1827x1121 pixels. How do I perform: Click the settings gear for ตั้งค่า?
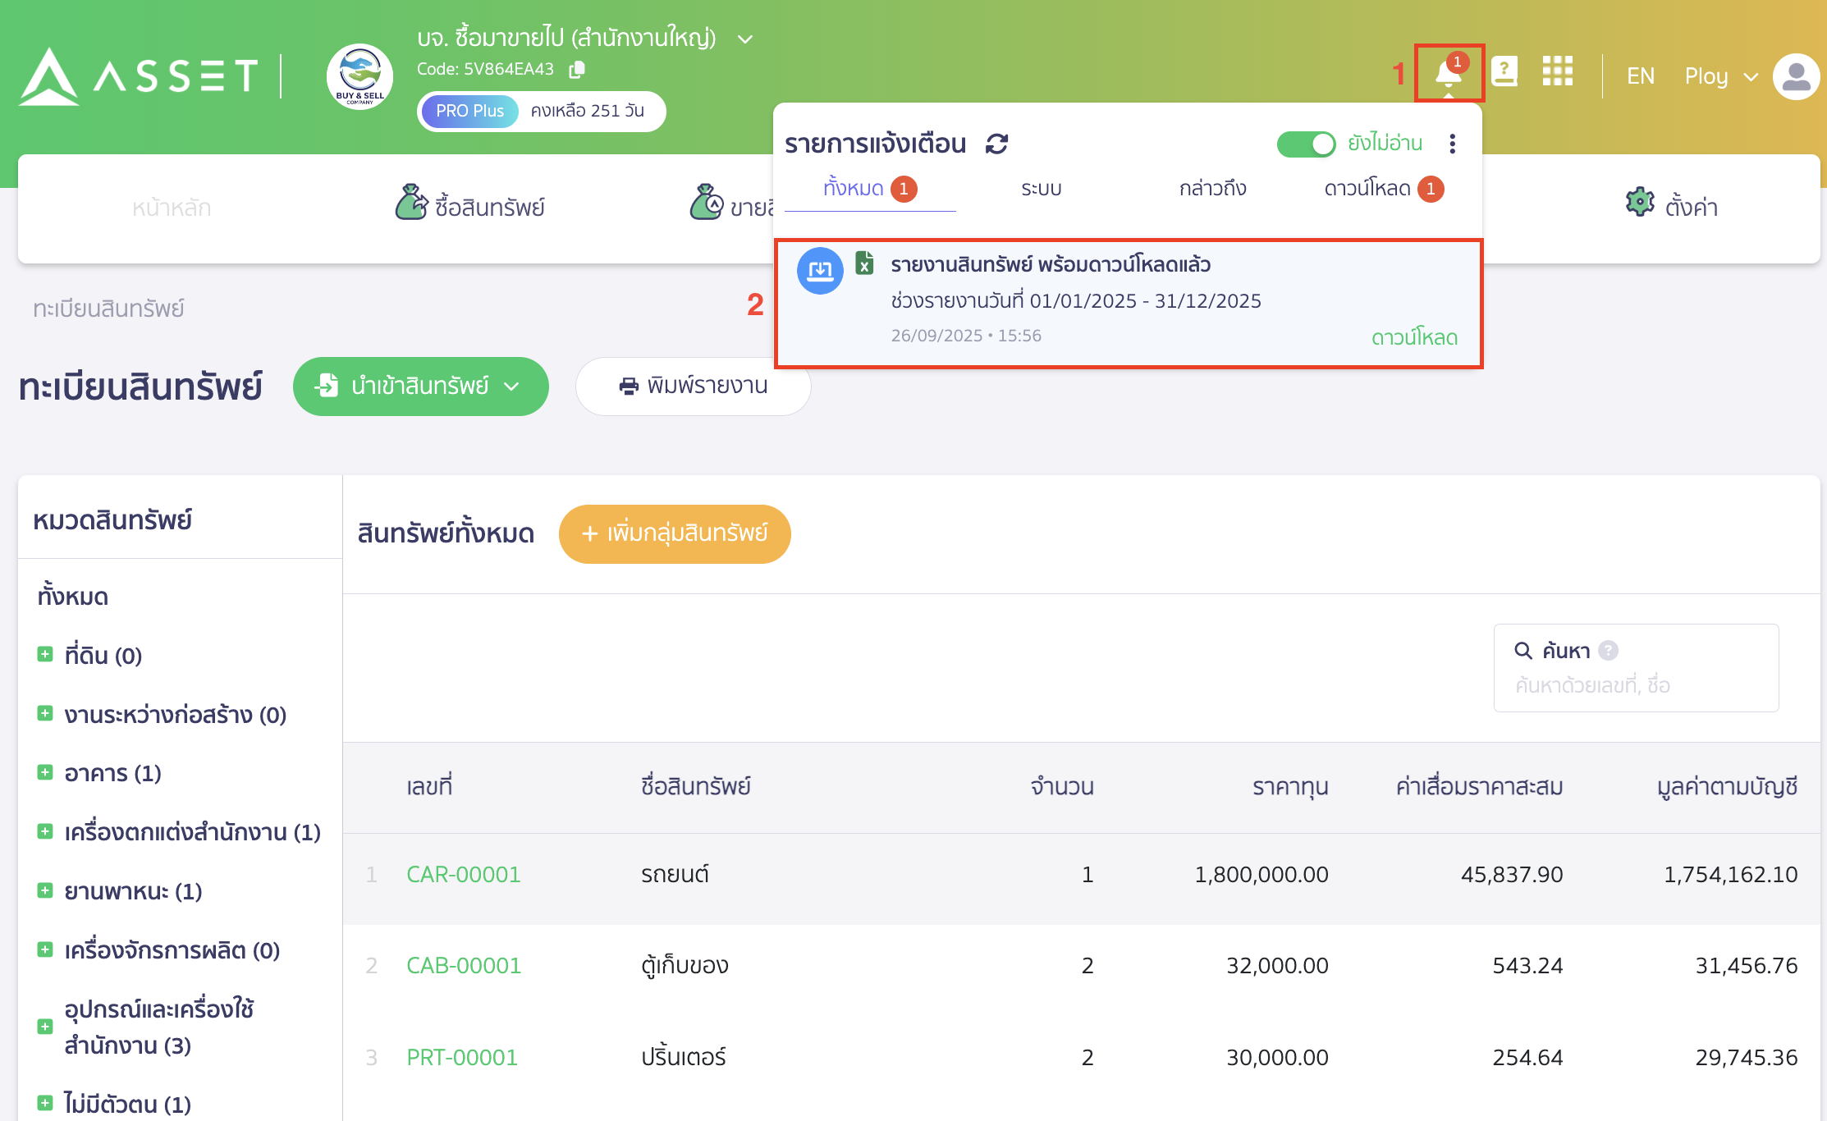point(1638,203)
